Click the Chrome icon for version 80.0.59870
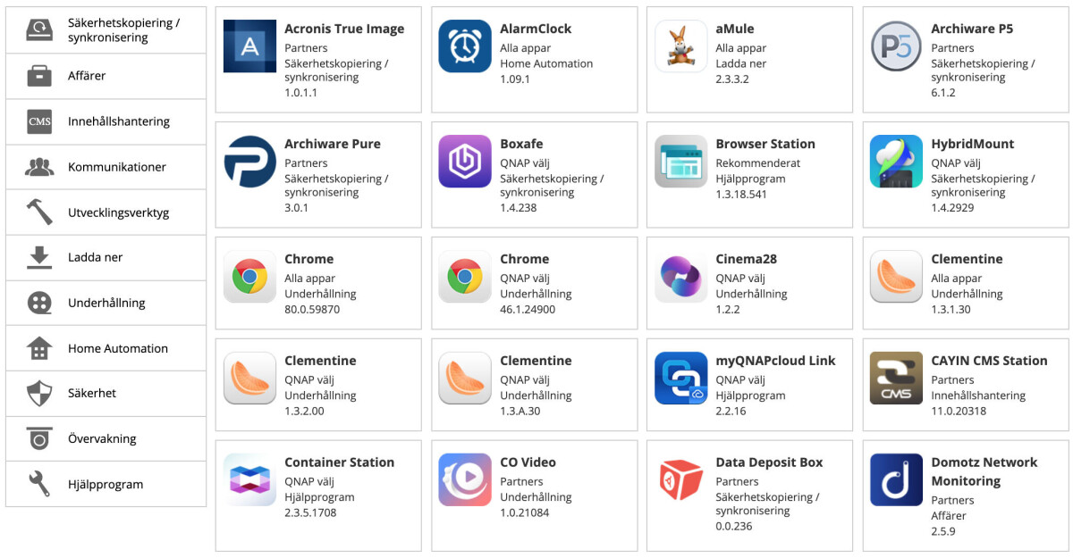Viewport: 1073px width, 558px height. (249, 277)
